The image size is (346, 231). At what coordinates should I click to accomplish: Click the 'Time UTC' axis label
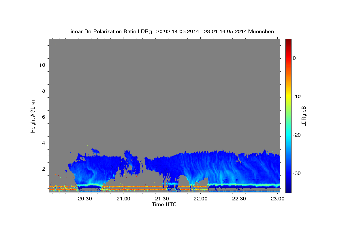(164, 204)
